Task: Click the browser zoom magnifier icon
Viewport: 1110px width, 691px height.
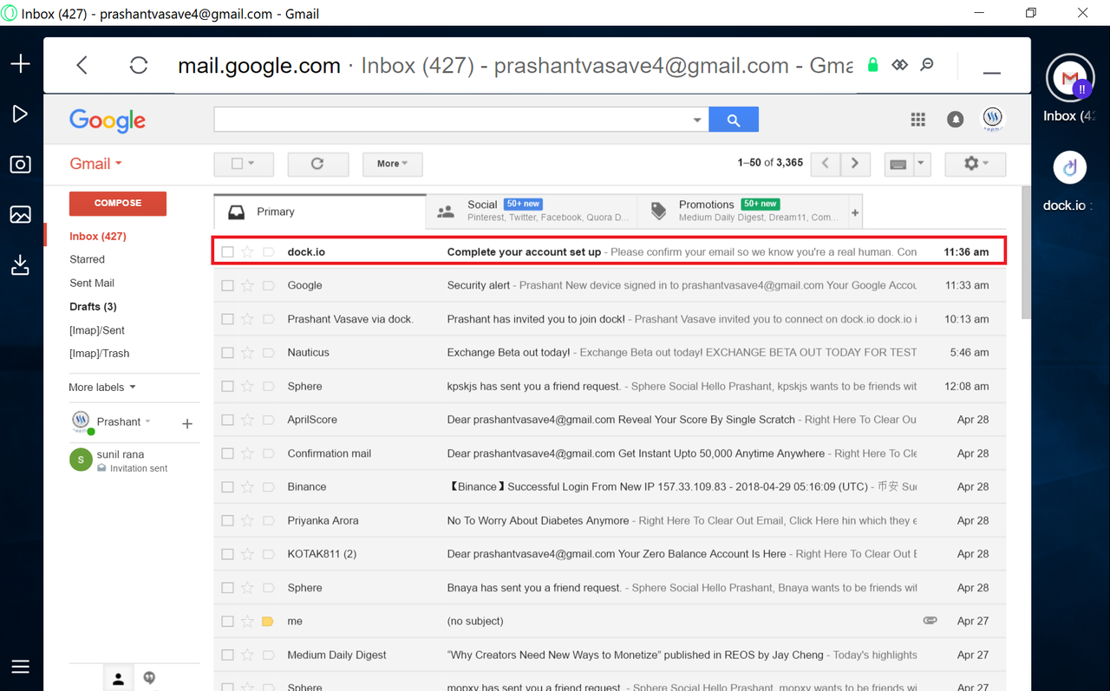Action: (927, 65)
